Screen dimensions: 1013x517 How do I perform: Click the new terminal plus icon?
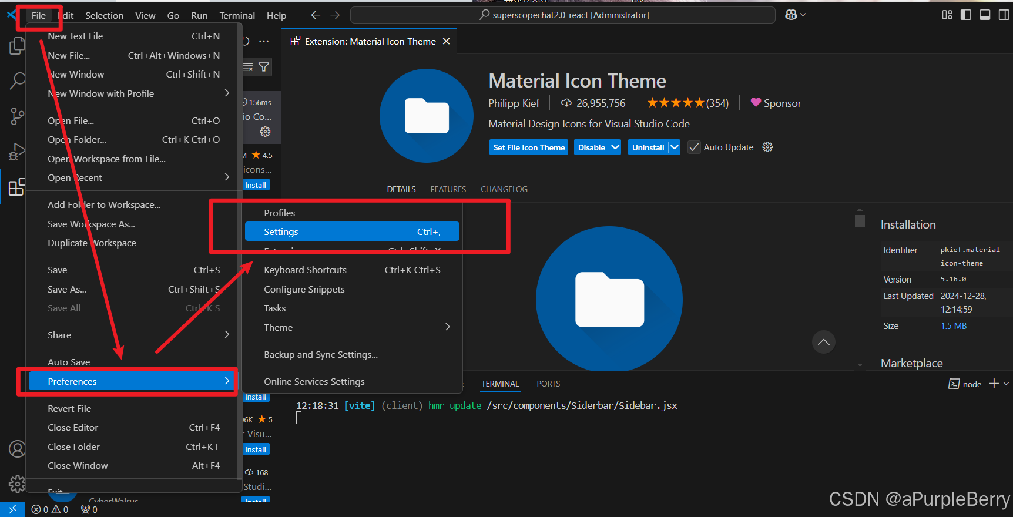coord(994,384)
